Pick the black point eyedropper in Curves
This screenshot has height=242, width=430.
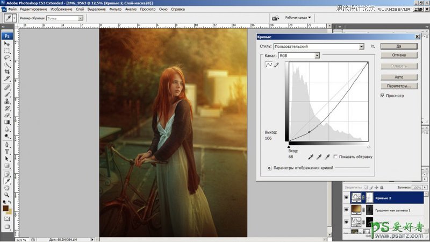coord(310,156)
